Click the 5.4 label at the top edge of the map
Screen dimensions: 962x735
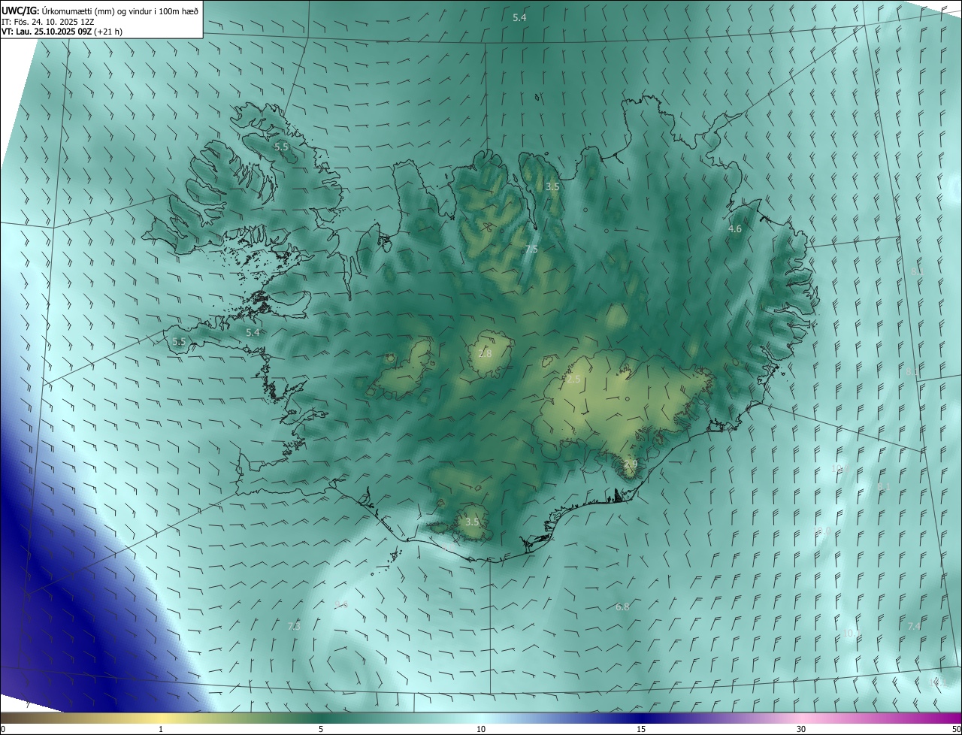(519, 17)
